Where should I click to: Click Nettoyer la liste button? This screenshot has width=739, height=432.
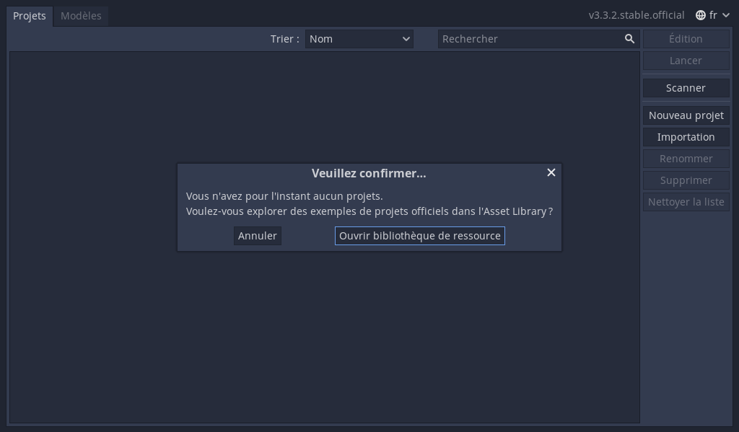[686, 202]
